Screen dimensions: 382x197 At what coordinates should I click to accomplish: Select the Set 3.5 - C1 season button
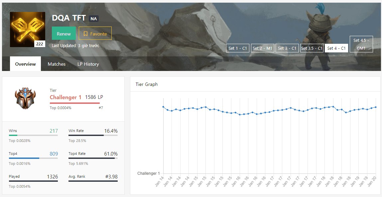(312, 48)
